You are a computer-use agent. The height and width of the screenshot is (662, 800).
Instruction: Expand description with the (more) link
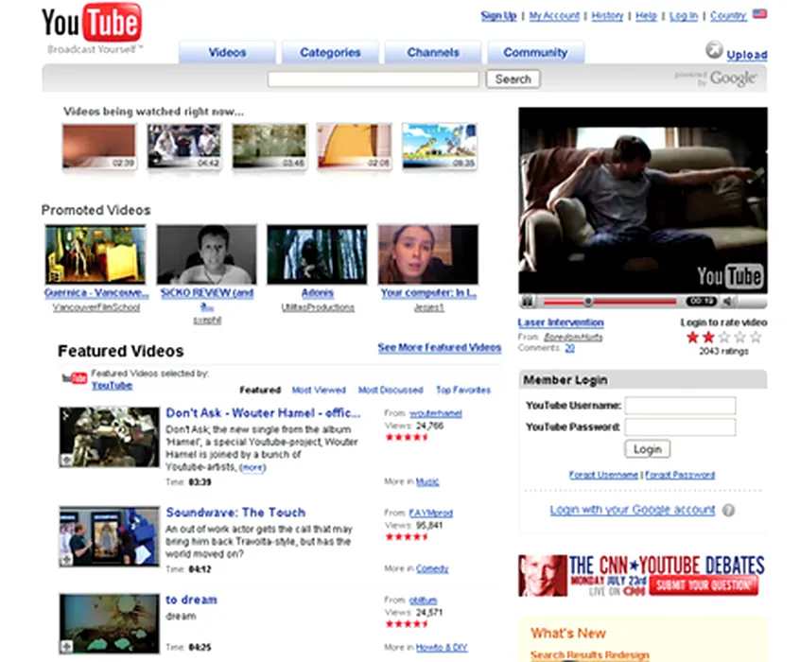252,467
